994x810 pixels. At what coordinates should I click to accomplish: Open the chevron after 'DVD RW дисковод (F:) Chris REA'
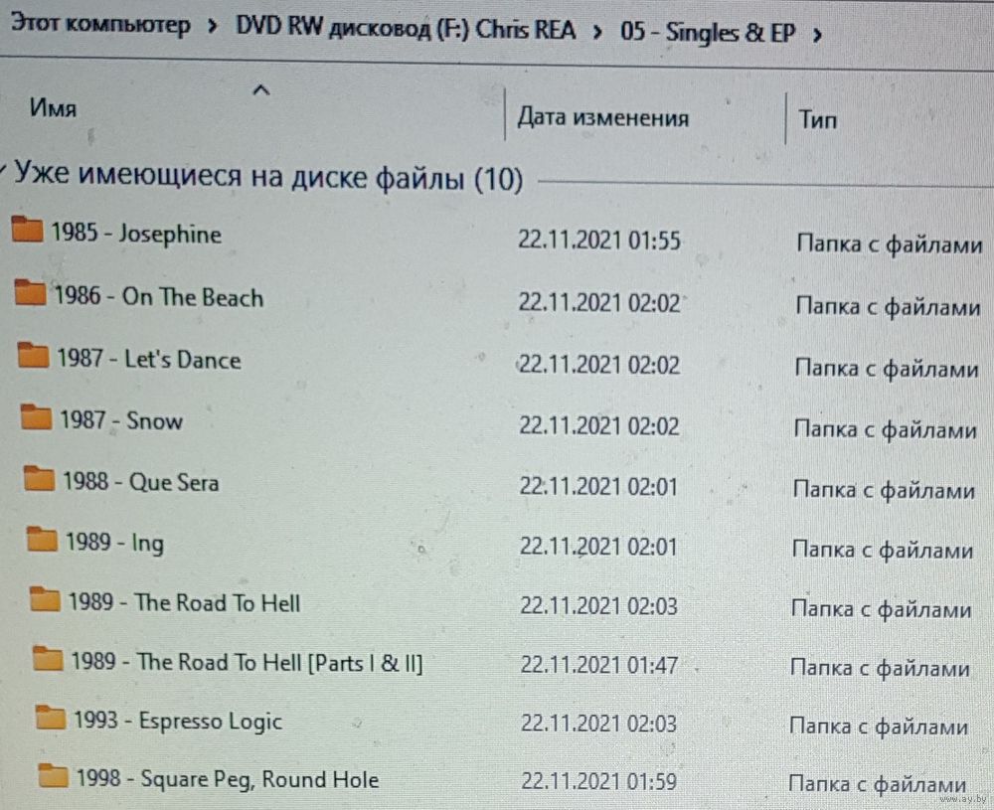(x=597, y=32)
